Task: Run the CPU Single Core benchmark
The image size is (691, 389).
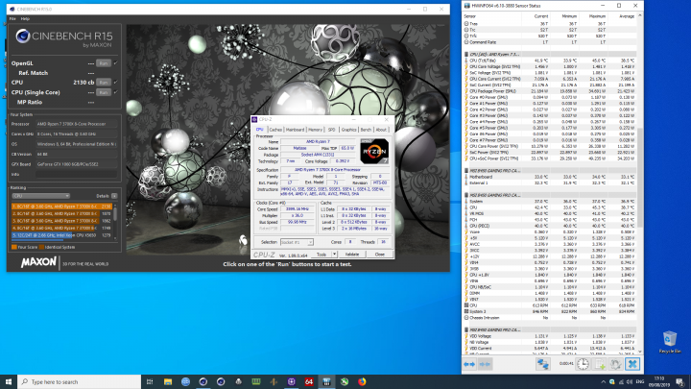Action: [104, 92]
